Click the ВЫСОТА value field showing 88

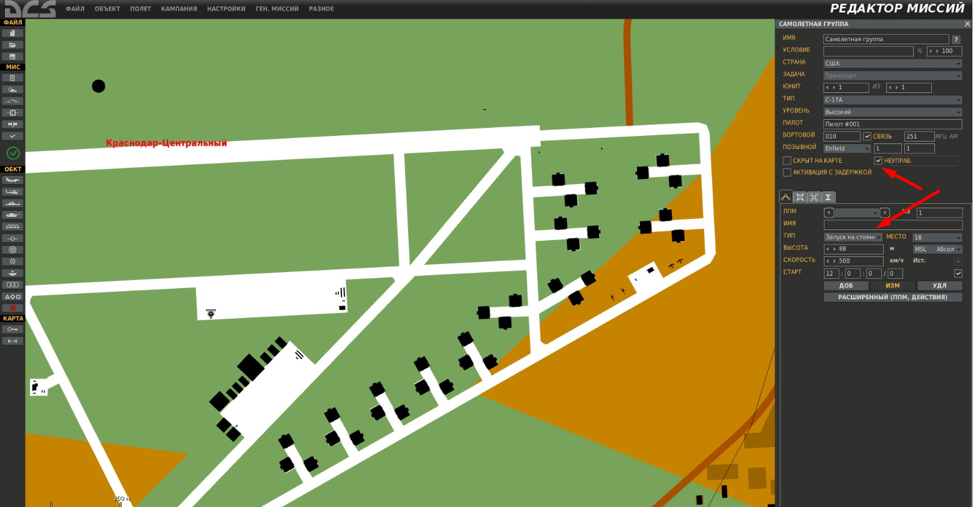coord(853,249)
